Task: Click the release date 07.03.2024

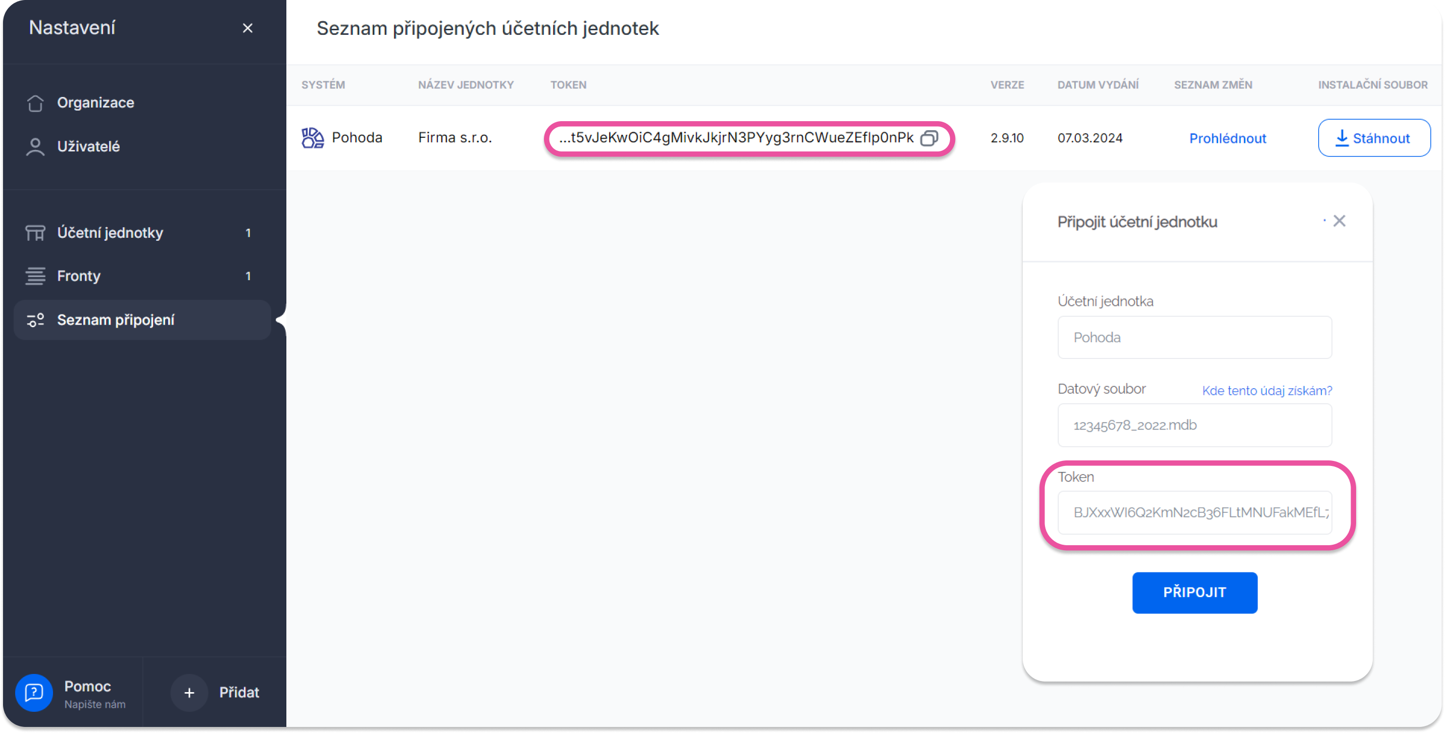Action: [1089, 138]
